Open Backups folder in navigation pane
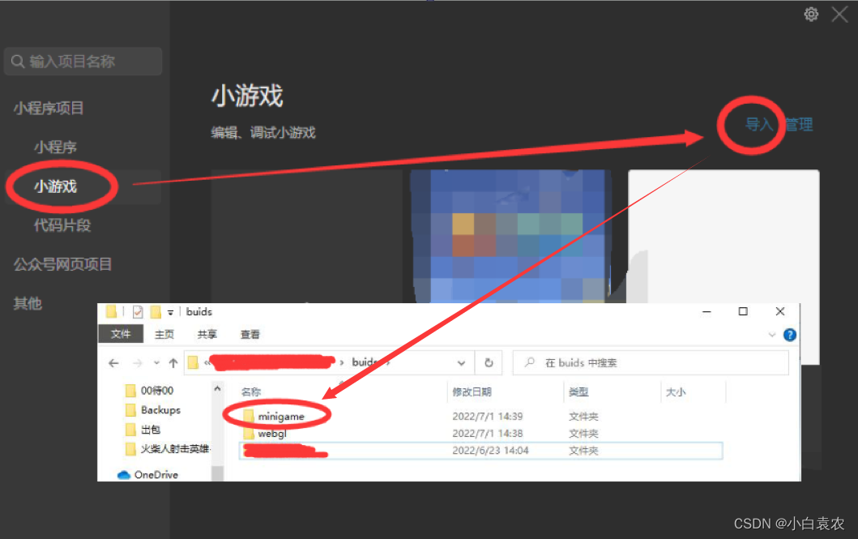Image resolution: width=858 pixels, height=539 pixels. tap(152, 410)
